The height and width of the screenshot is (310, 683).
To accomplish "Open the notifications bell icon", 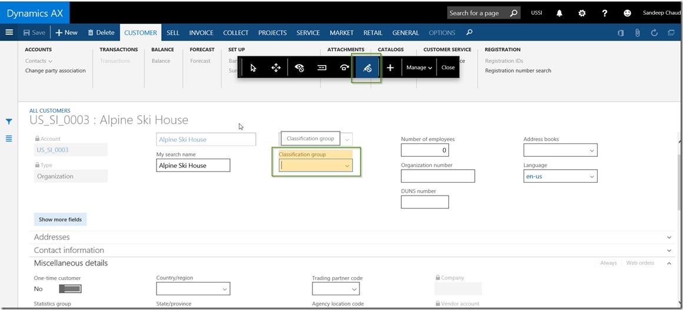I will click(559, 13).
